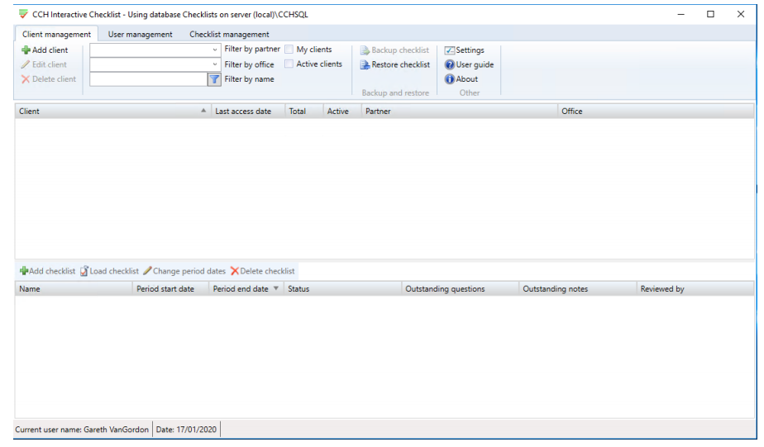
Task: Open the User guide help icon
Action: tap(449, 64)
